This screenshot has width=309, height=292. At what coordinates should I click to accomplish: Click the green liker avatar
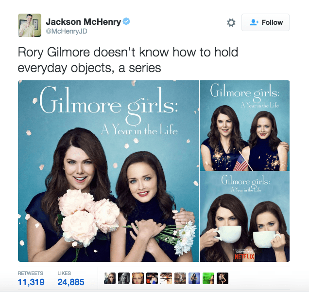click(208, 278)
